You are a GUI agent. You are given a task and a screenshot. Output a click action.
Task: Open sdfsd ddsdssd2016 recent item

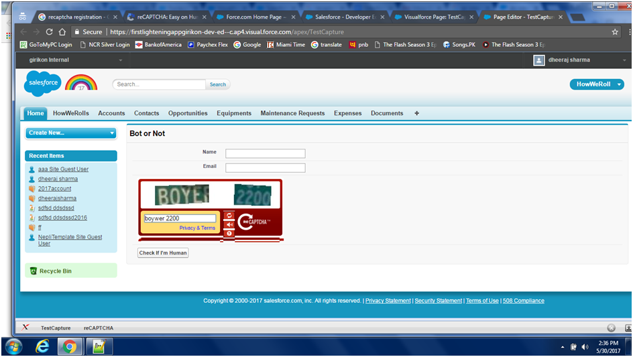62,218
